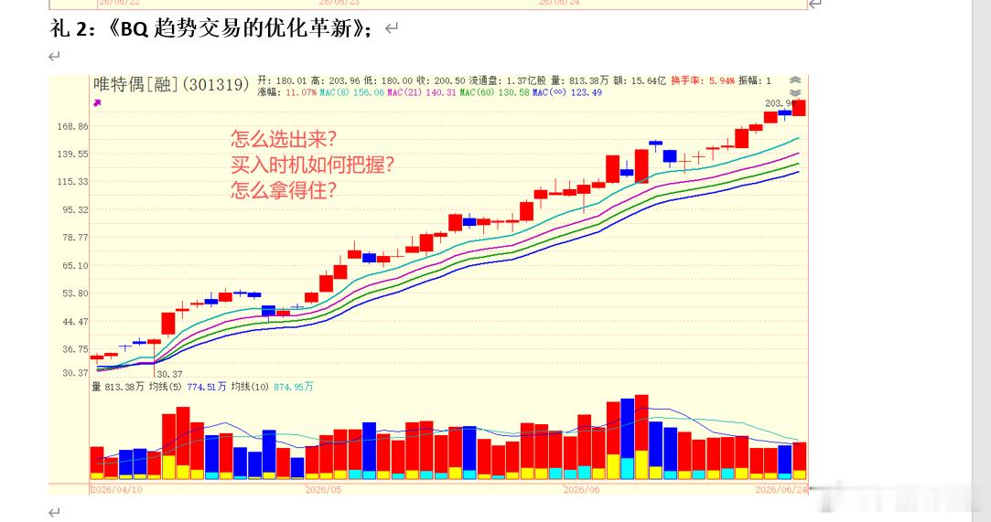Click the 78.77 price axis label
This screenshot has height=522, width=991.
pyautogui.click(x=75, y=238)
